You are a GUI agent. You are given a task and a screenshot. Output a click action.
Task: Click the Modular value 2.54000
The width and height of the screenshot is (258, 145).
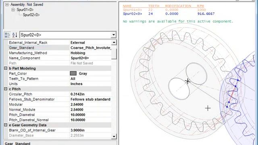coord(77,104)
